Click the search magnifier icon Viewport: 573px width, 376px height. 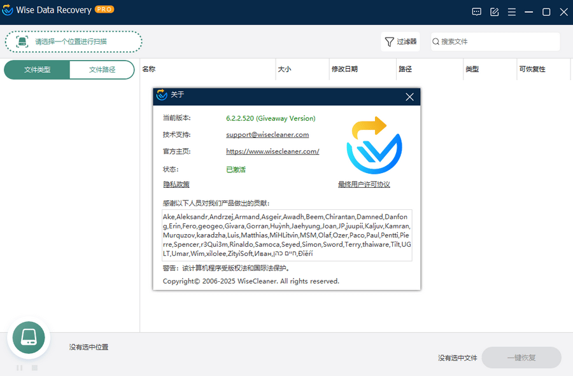(435, 41)
